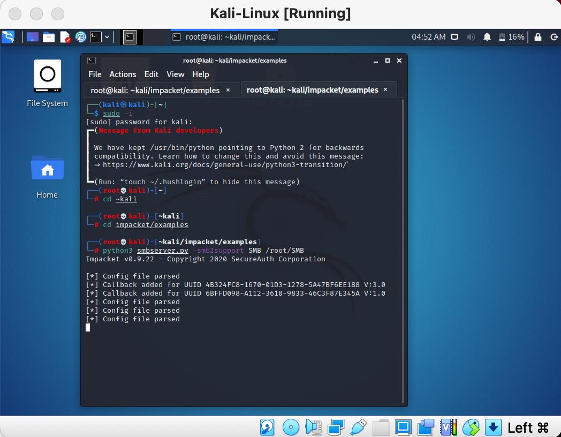Screen dimensions: 561x437
Task: Click VirtualBox audio settings icon
Action: (x=313, y=427)
